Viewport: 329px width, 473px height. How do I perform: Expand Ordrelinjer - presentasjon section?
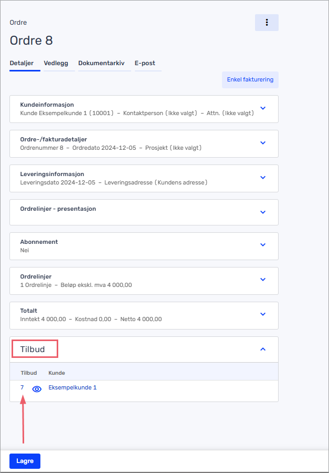click(x=263, y=212)
